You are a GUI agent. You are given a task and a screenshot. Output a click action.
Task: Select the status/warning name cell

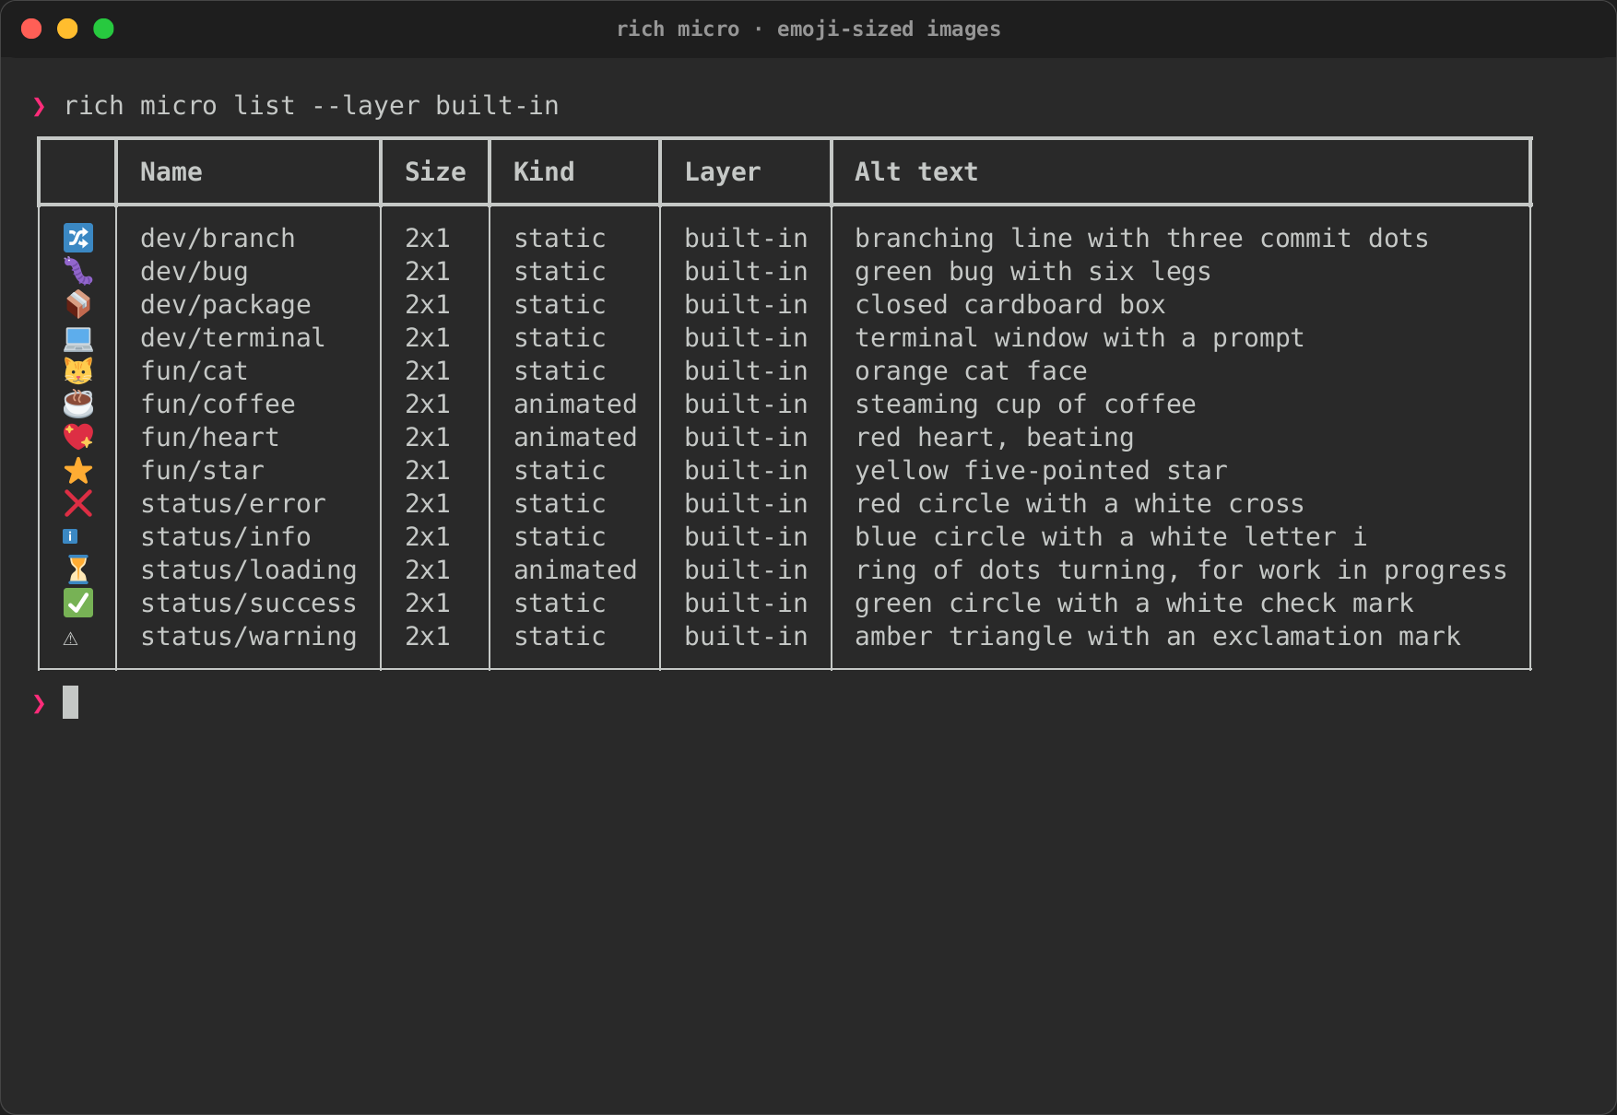[249, 636]
